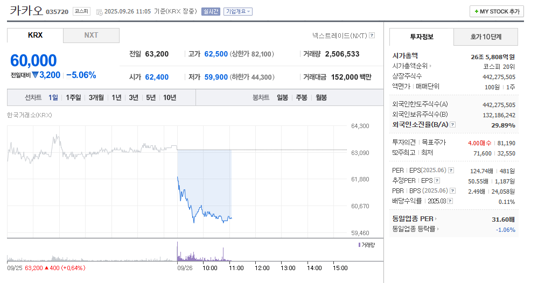Switch chart to 일봉 candlestick view
Image resolution: width=538 pixels, height=283 pixels.
pyautogui.click(x=282, y=97)
